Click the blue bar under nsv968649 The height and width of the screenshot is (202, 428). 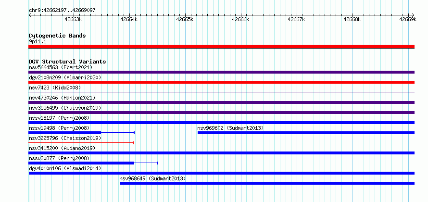(x=267, y=183)
